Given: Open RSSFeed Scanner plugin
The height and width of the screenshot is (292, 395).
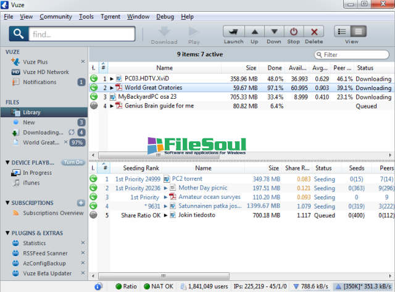Looking at the screenshot, I should point(45,254).
